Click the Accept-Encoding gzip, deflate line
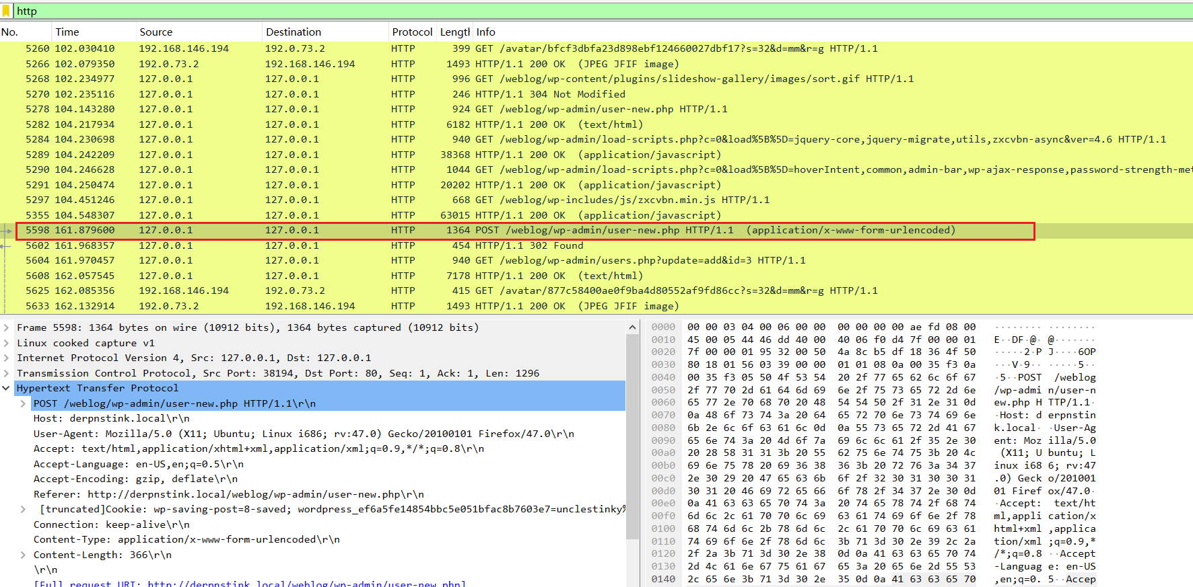1193x587 pixels. click(135, 479)
